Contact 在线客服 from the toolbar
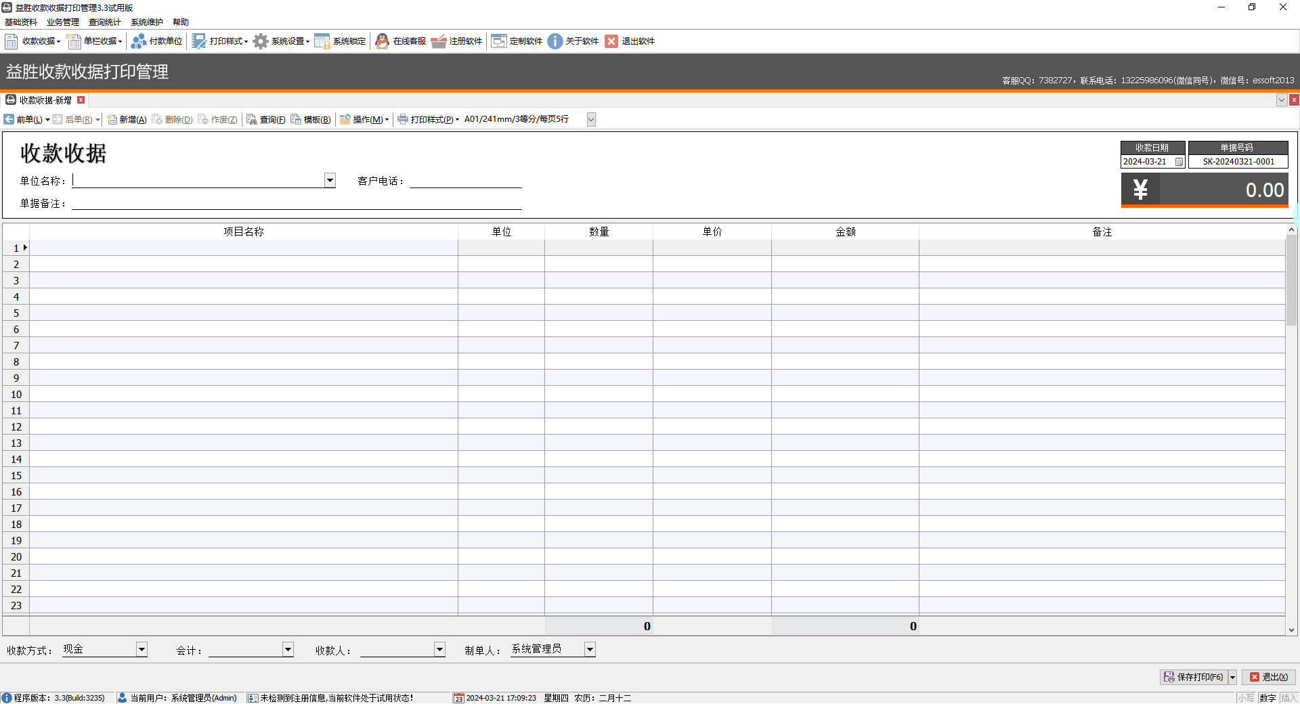Screen dimensions: 1300x704 [401, 41]
